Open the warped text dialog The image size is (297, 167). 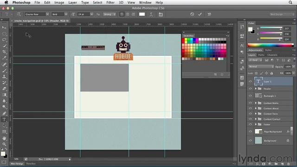click(x=151, y=14)
